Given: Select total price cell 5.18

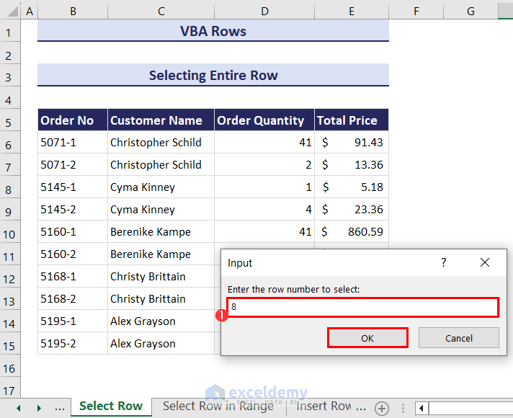Looking at the screenshot, I should (352, 187).
